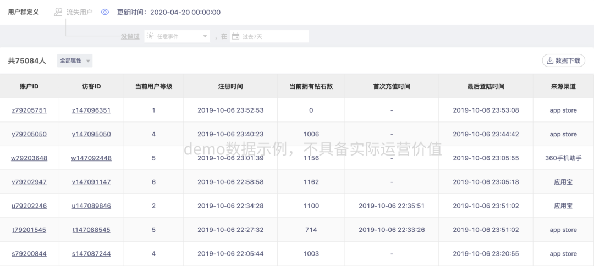Select registration time 2019-10-06 22:58:58
The height and width of the screenshot is (266, 594).
click(230, 182)
